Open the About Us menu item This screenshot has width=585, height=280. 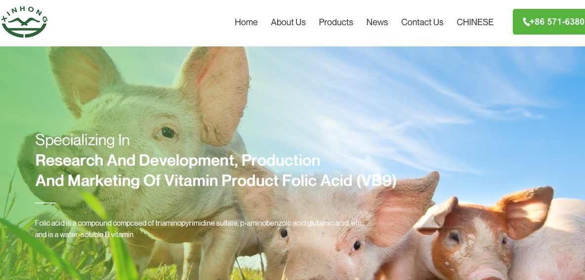tap(288, 22)
